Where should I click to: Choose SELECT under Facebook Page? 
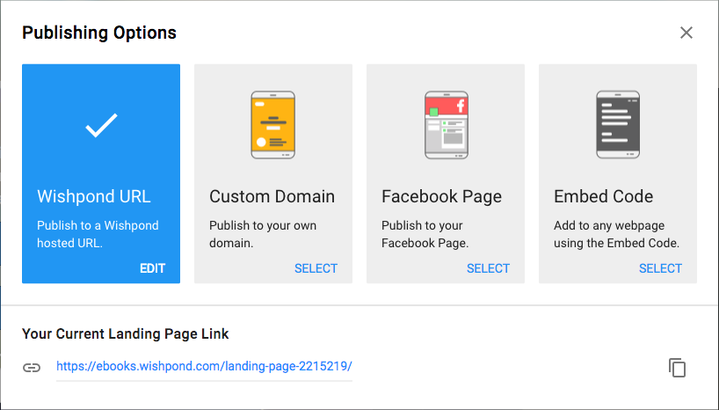[x=488, y=268]
